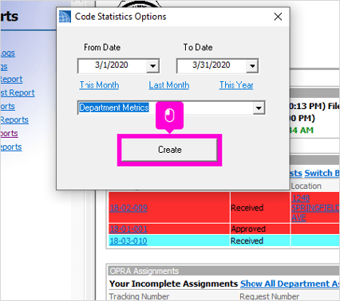This screenshot has width=340, height=301.
Task: Click Show All Department Assignments link
Action: (290, 283)
